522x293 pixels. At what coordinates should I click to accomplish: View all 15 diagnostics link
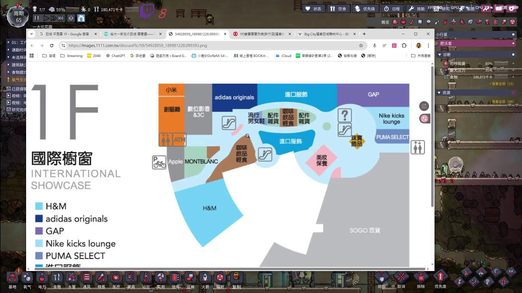pyautogui.click(x=501, y=84)
